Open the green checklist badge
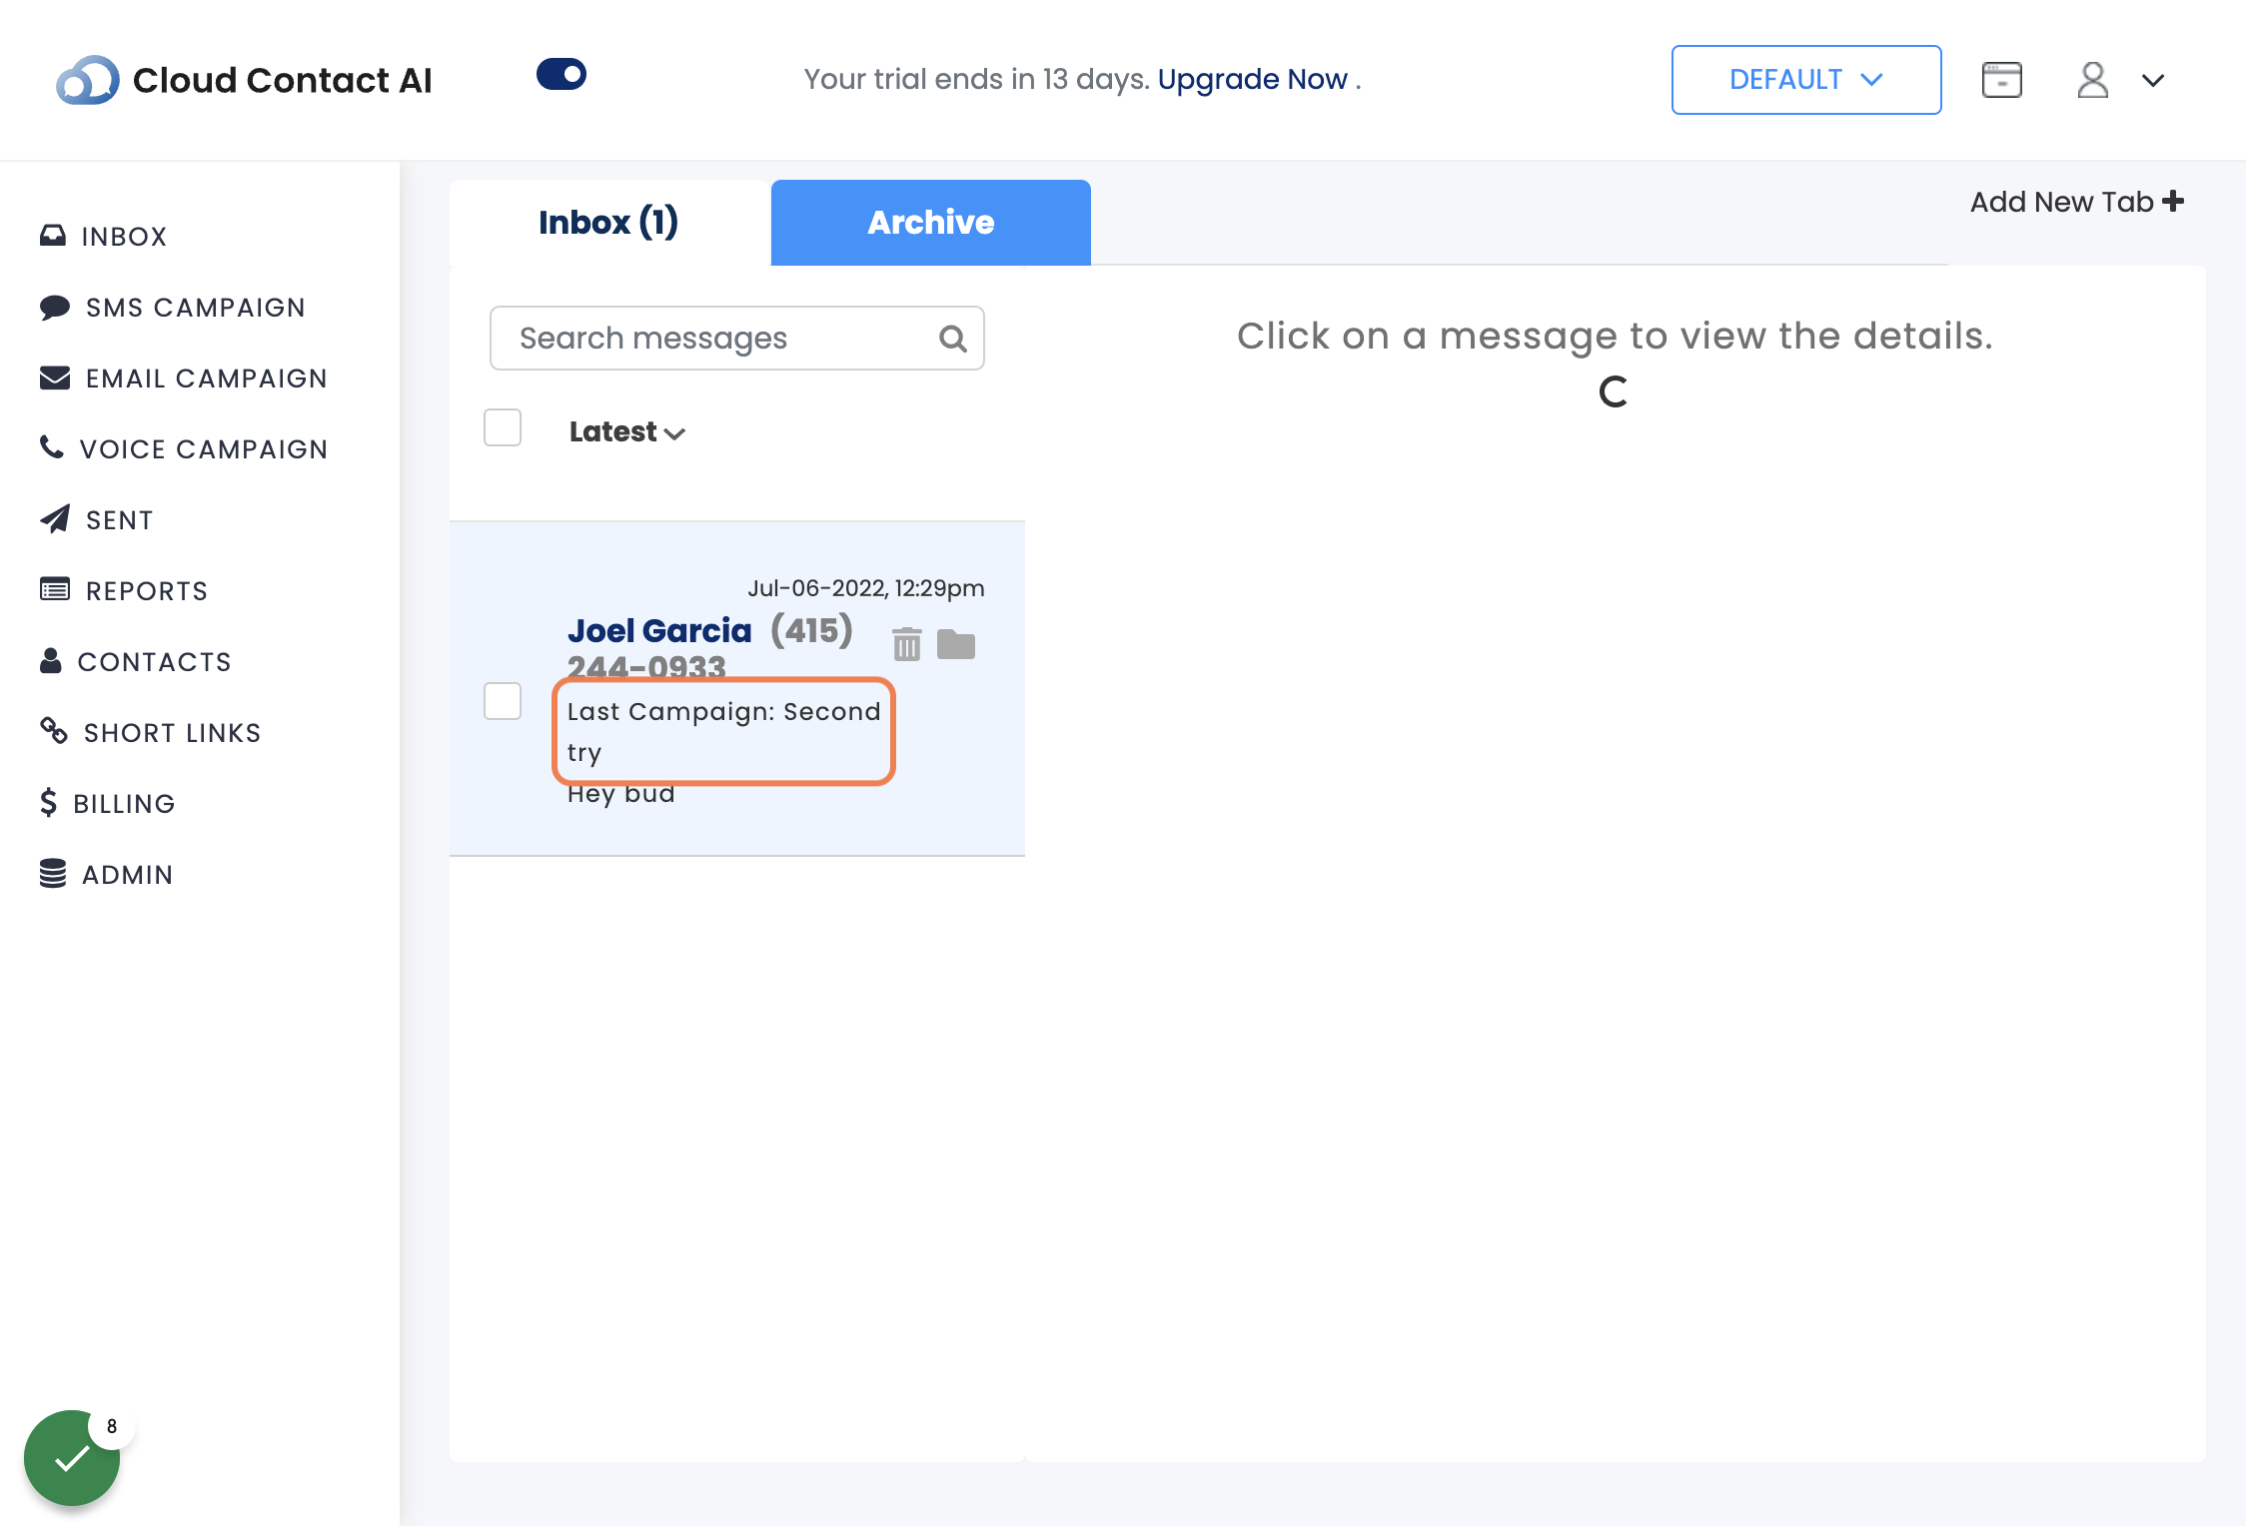Viewport: 2246px width, 1526px height. [72, 1458]
